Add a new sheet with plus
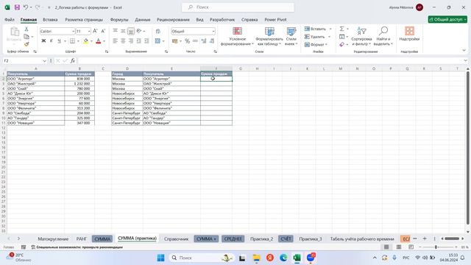 tap(425, 239)
